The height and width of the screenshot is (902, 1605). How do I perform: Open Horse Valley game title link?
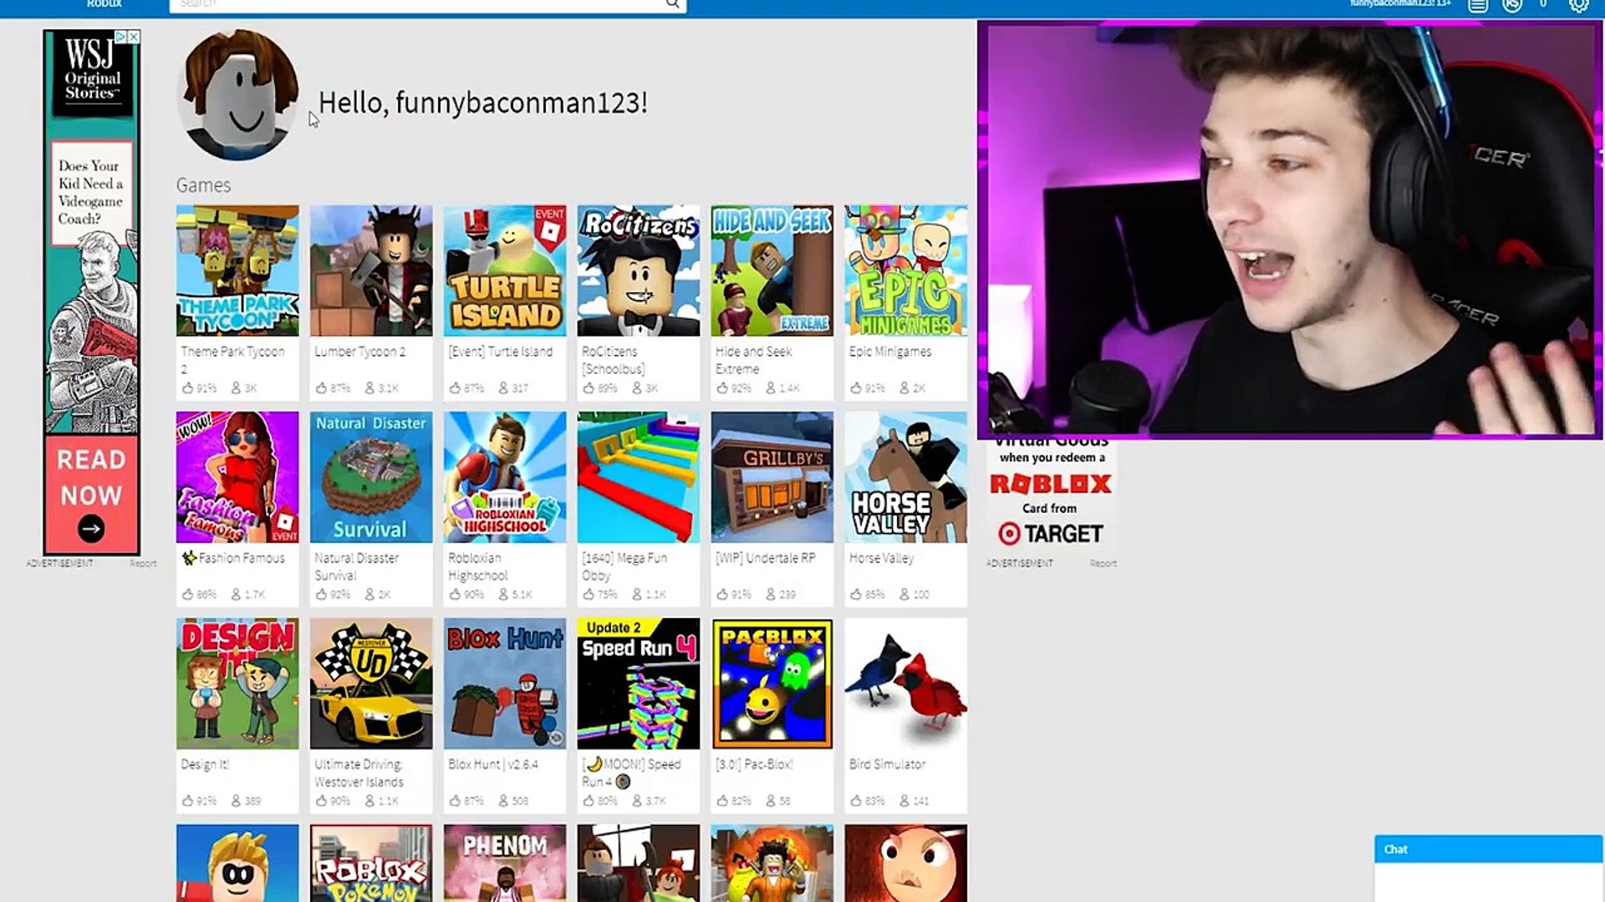(x=881, y=558)
